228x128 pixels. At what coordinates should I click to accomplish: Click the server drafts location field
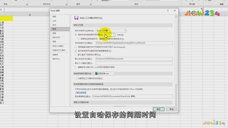pyautogui.click(x=132, y=96)
